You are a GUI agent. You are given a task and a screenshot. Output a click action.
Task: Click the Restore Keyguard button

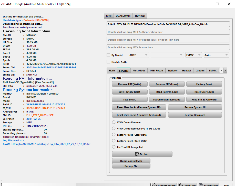point(195,115)
